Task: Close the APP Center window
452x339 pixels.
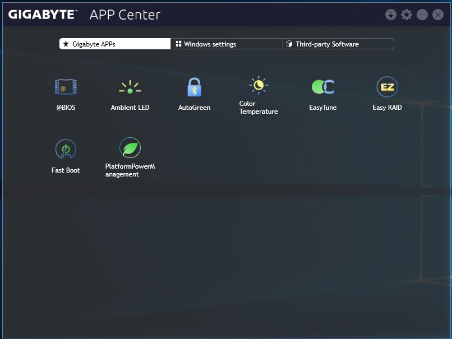Action: pos(438,15)
